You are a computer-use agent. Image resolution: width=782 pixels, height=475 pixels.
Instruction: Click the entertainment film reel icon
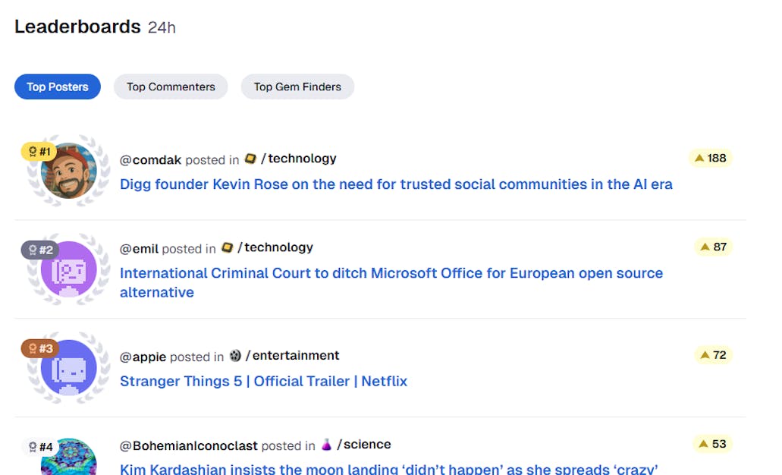tap(235, 356)
